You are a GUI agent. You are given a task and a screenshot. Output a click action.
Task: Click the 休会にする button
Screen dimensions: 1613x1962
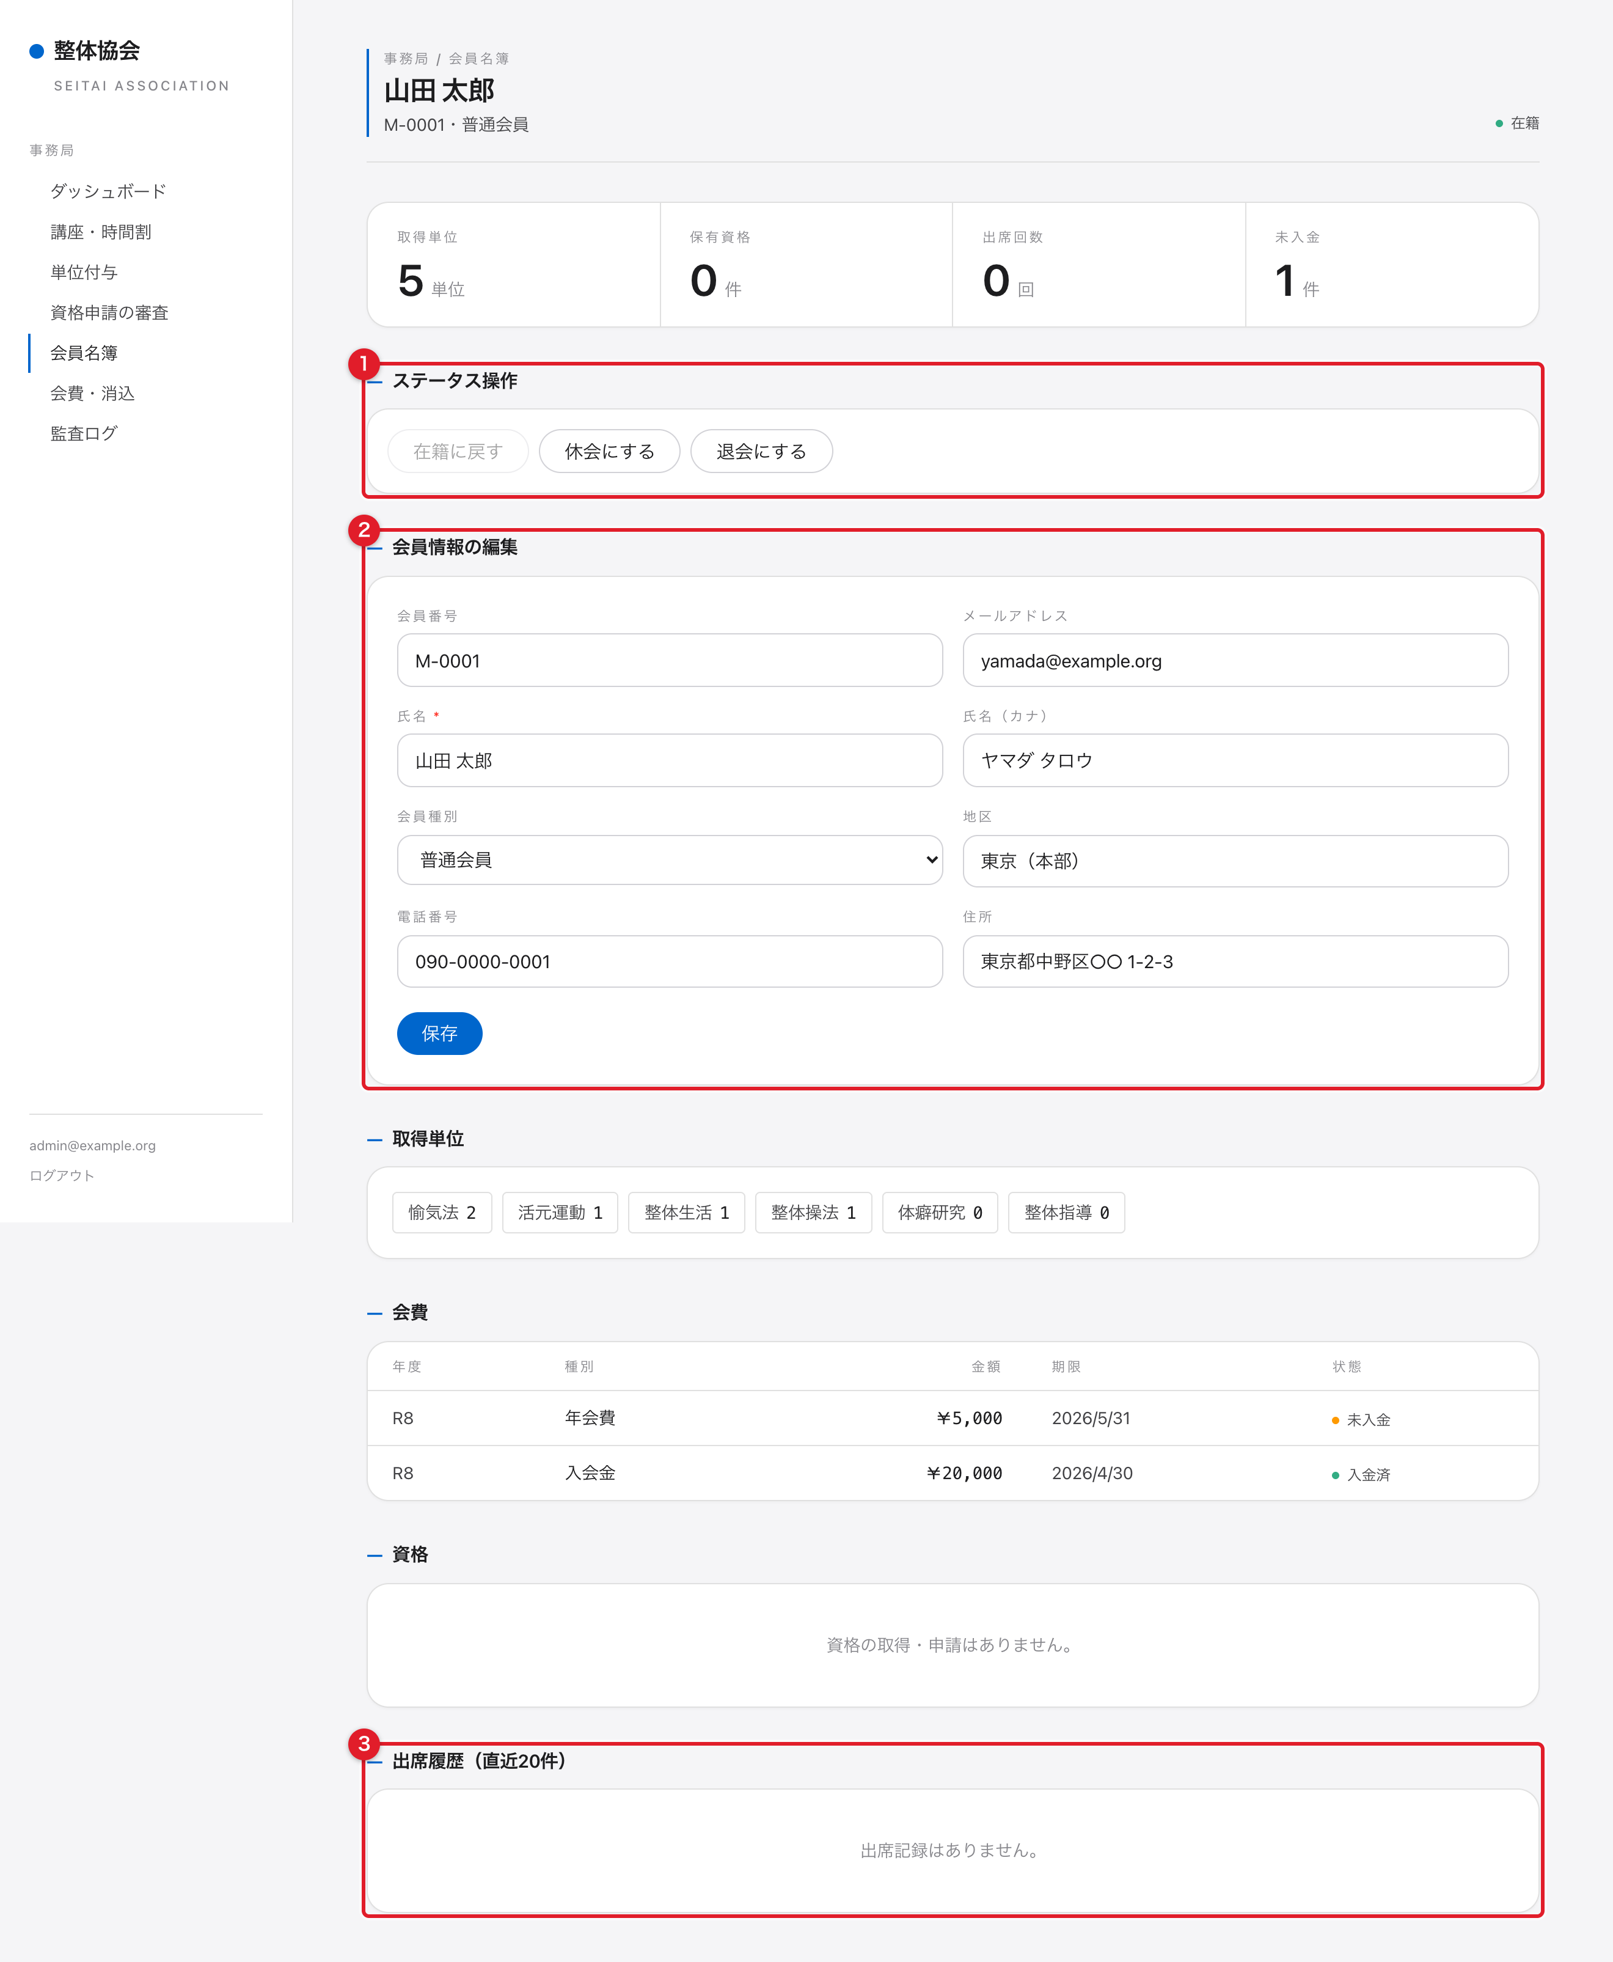pyautogui.click(x=610, y=450)
